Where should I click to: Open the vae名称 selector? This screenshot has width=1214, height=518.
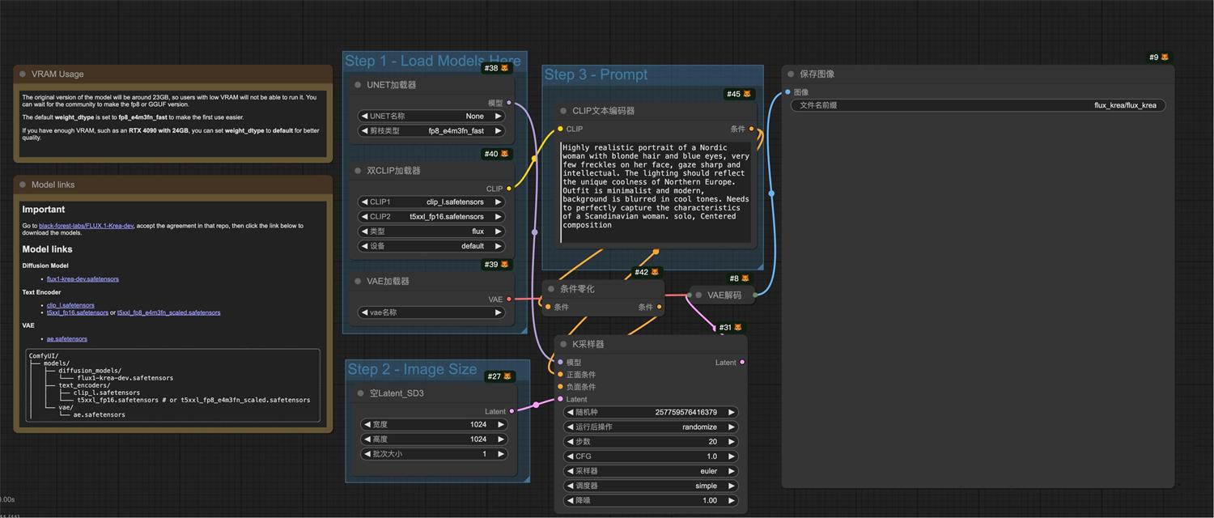pos(431,312)
